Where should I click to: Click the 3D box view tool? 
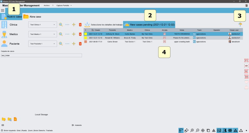[208, 130]
